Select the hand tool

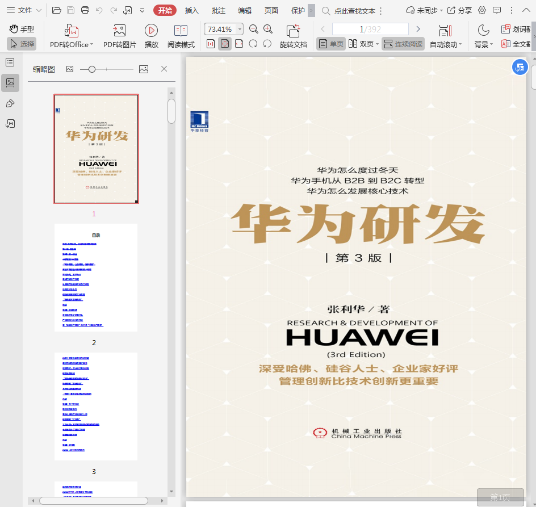(x=22, y=29)
